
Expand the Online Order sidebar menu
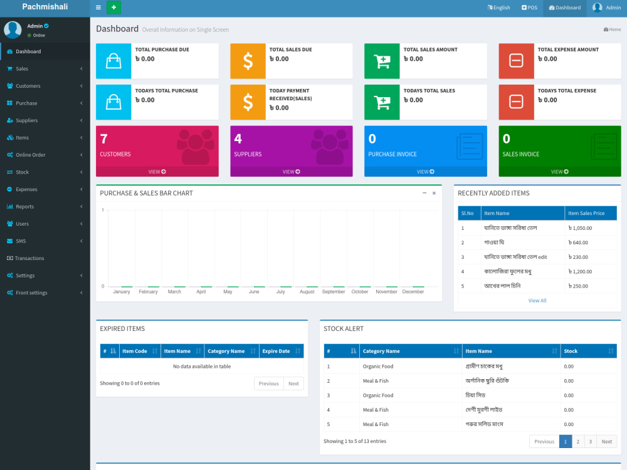45,155
